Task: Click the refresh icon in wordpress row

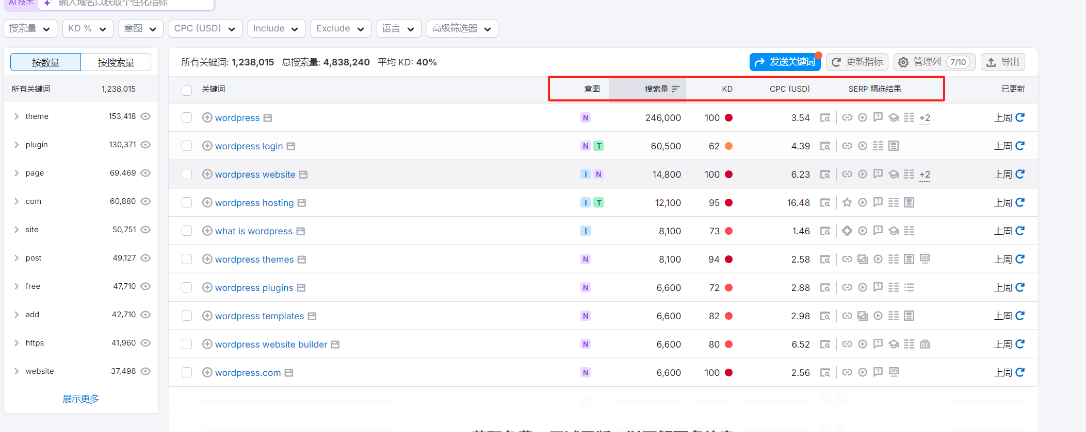Action: tap(1019, 117)
